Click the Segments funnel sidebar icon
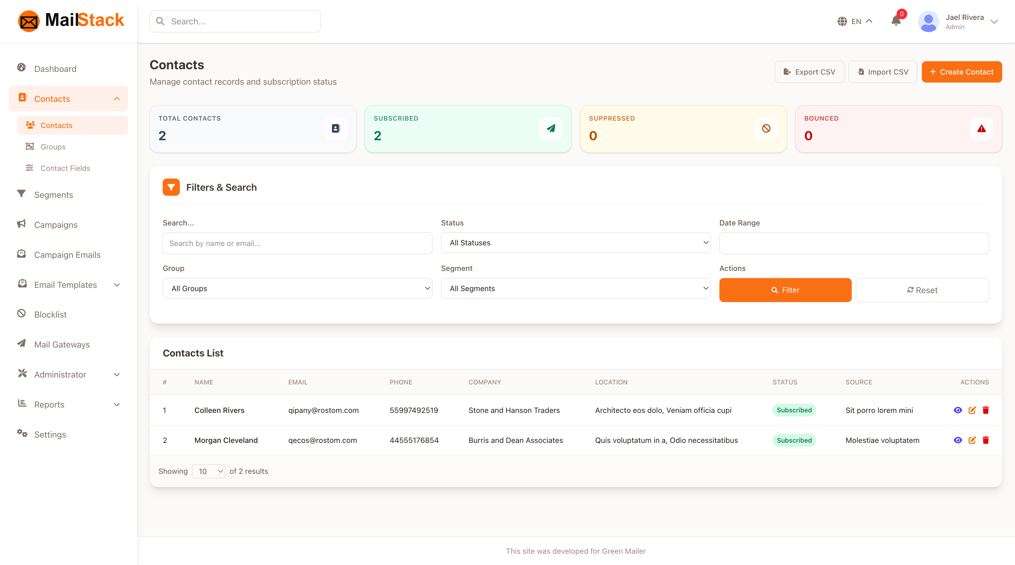1015x565 pixels. click(22, 194)
